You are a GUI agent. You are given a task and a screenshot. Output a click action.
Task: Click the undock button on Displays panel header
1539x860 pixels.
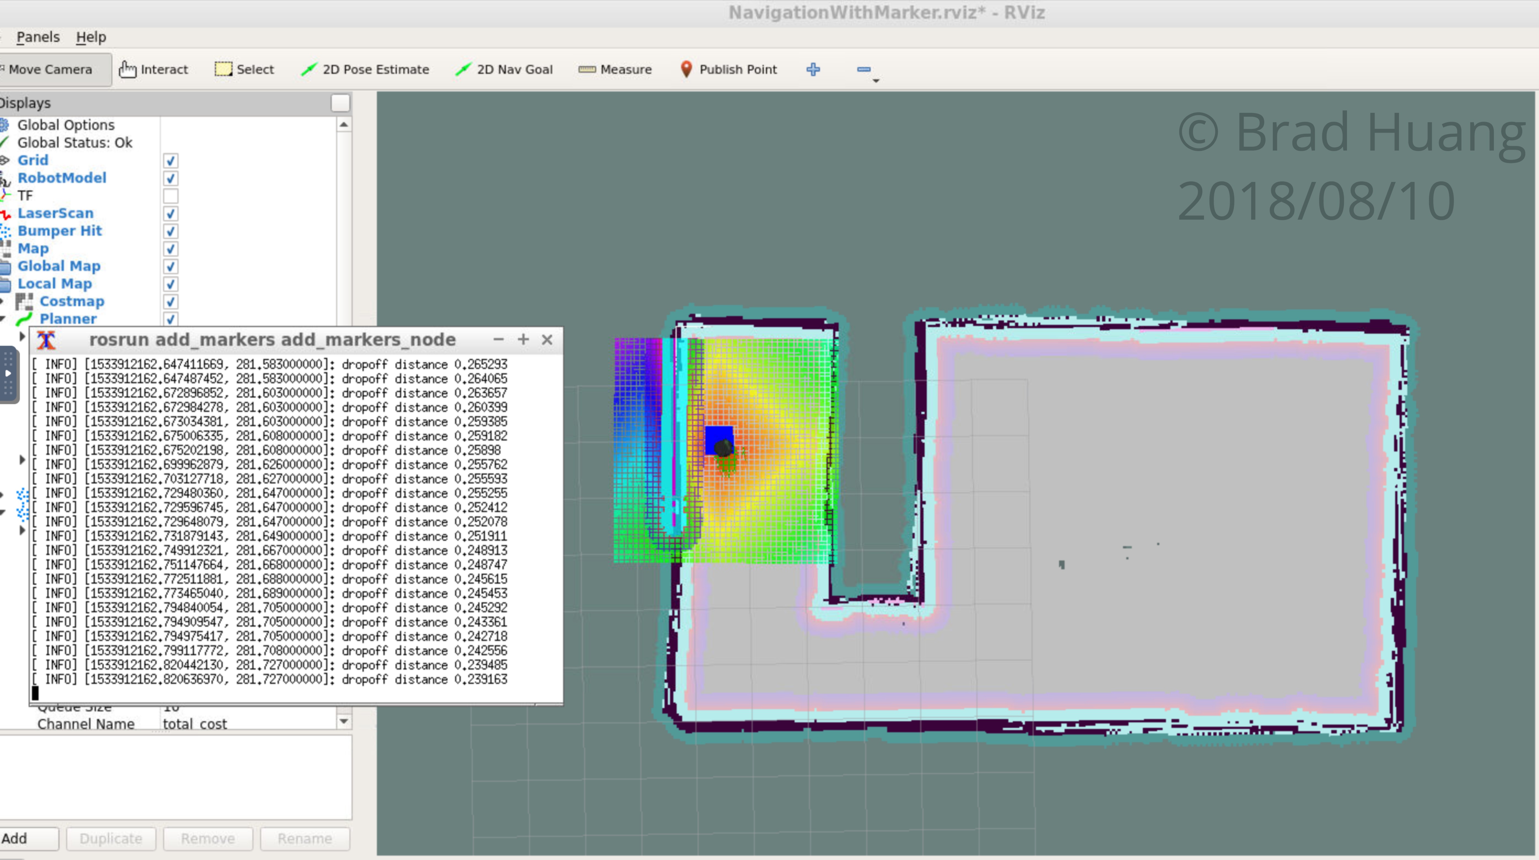click(x=340, y=103)
